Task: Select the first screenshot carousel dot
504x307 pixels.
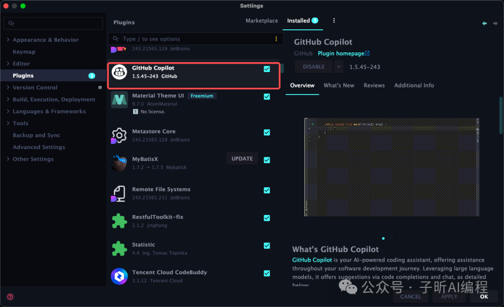Action: point(383,238)
